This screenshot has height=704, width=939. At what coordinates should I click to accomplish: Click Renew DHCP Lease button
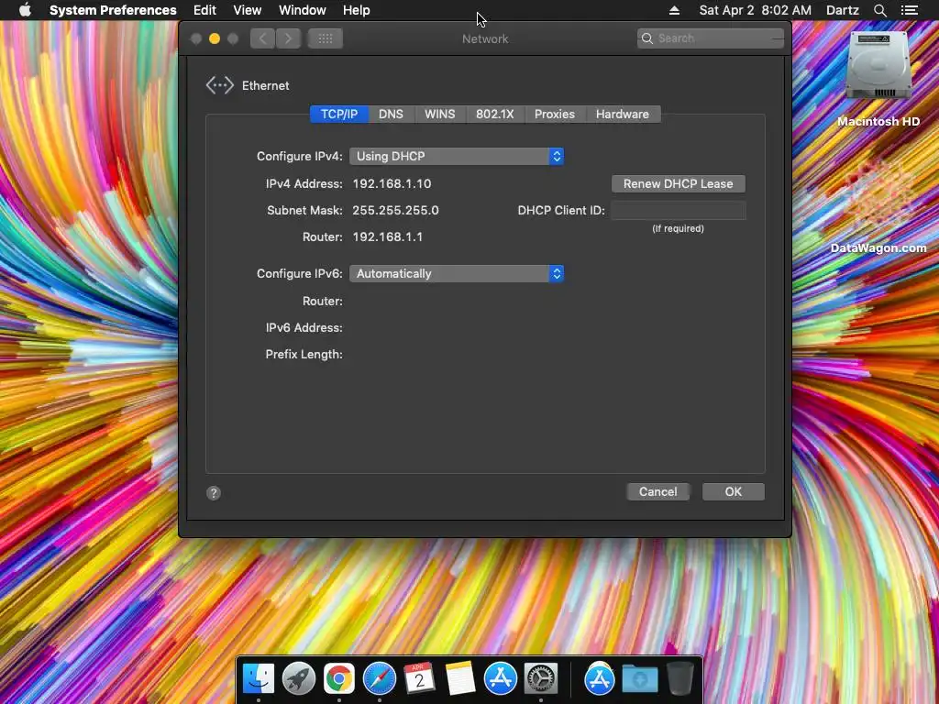(x=678, y=183)
